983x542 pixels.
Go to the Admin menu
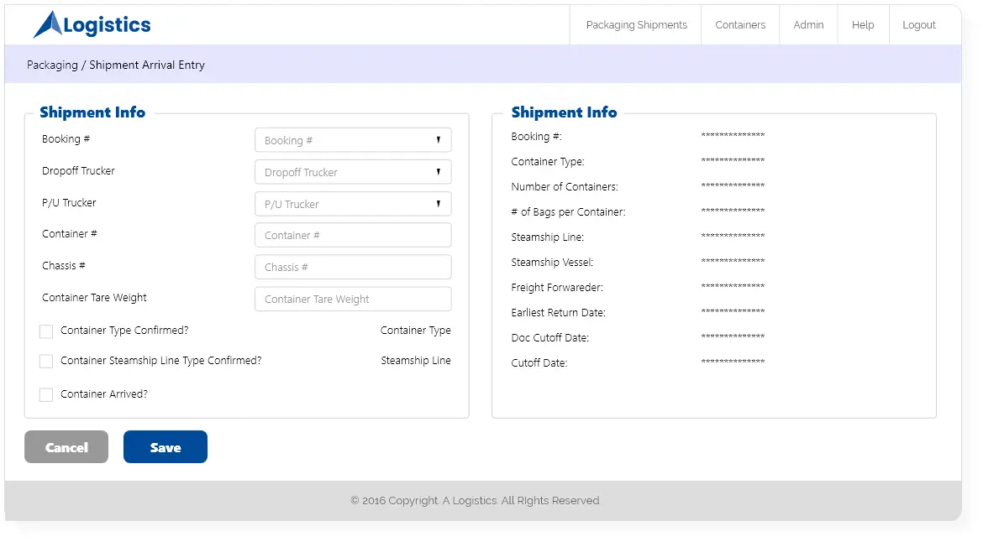coord(809,25)
